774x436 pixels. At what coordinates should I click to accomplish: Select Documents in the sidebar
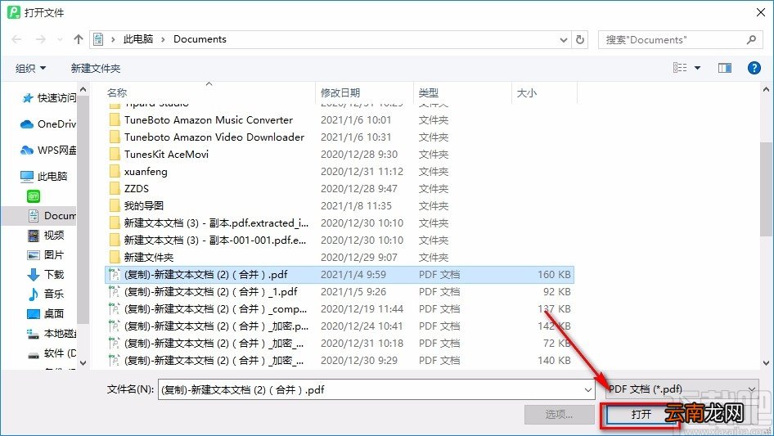[x=52, y=216]
